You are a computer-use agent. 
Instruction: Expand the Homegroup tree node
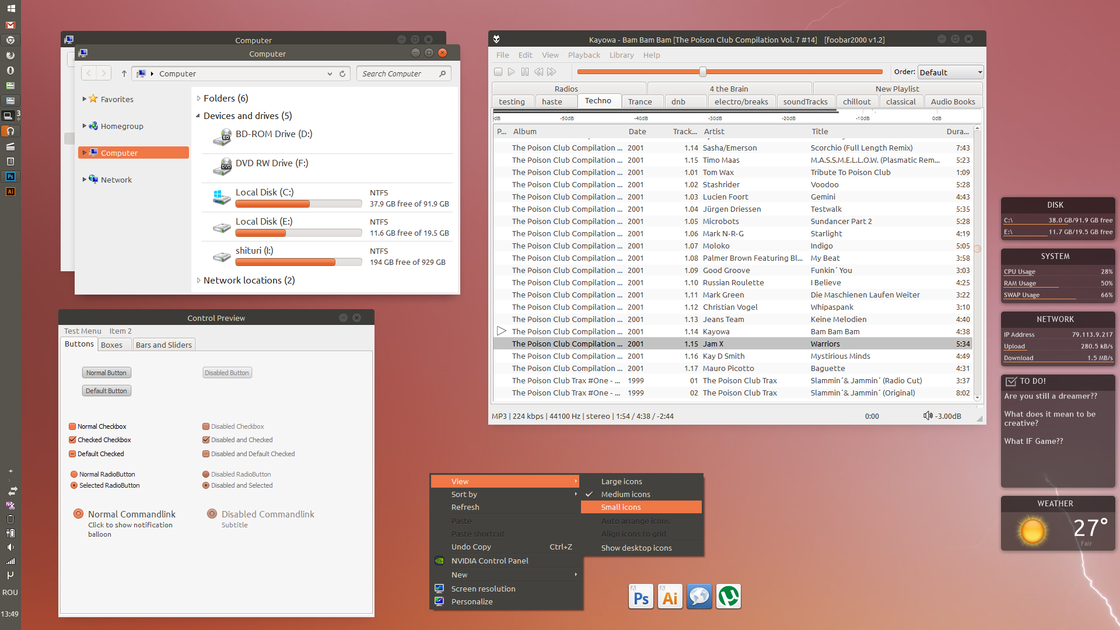pyautogui.click(x=85, y=126)
